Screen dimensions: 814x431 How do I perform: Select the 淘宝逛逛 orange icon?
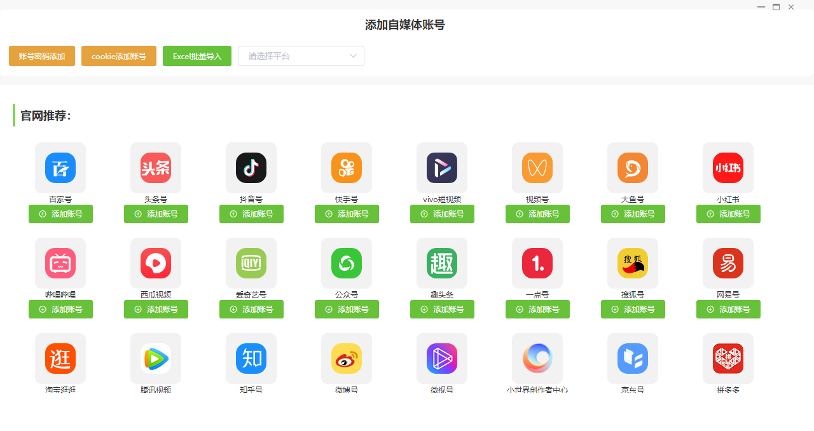[60, 359]
